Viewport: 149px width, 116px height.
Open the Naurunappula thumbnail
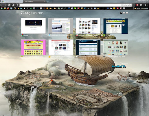(x=61, y=47)
